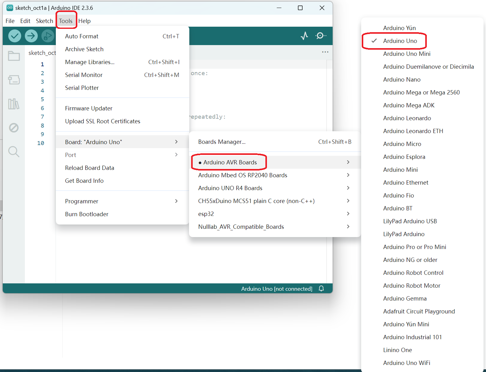Choose Serial Monitor from Tools menu
This screenshot has height=372, width=486.
(84, 75)
